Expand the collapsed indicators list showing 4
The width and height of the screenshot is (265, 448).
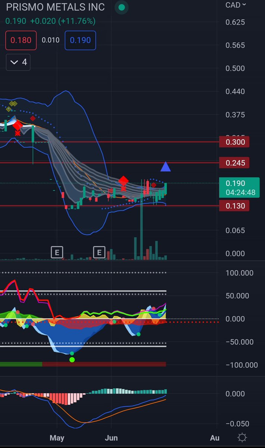point(18,62)
